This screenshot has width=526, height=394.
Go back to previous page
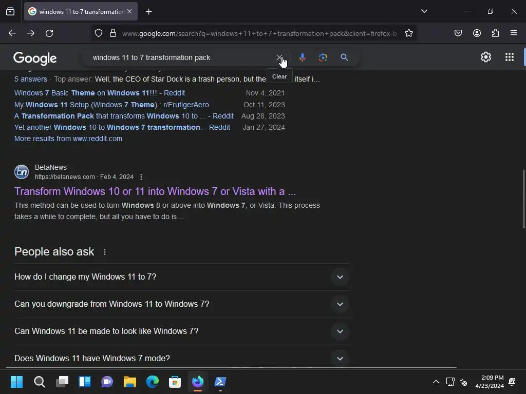[12, 33]
